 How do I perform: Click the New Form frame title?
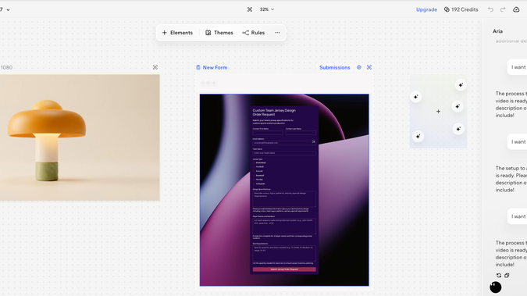tap(215, 67)
